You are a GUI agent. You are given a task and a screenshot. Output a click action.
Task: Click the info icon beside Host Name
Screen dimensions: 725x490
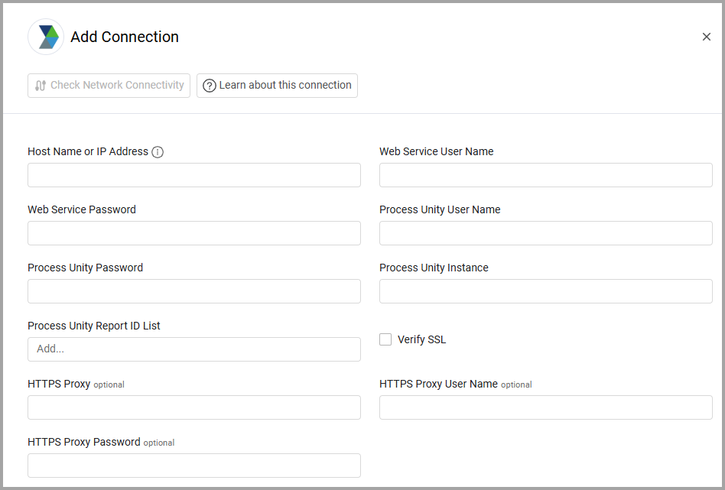(158, 152)
